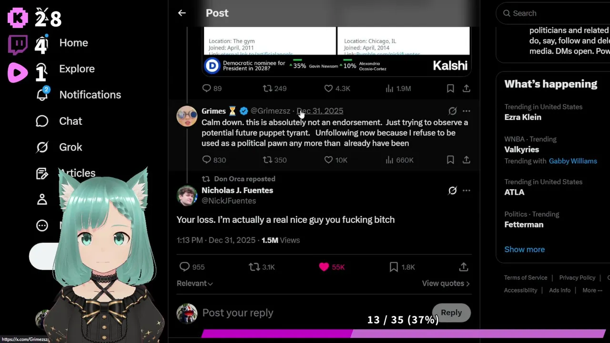Screen dimensions: 610x343
Task: Click the back arrow beside Post
Action: (182, 13)
